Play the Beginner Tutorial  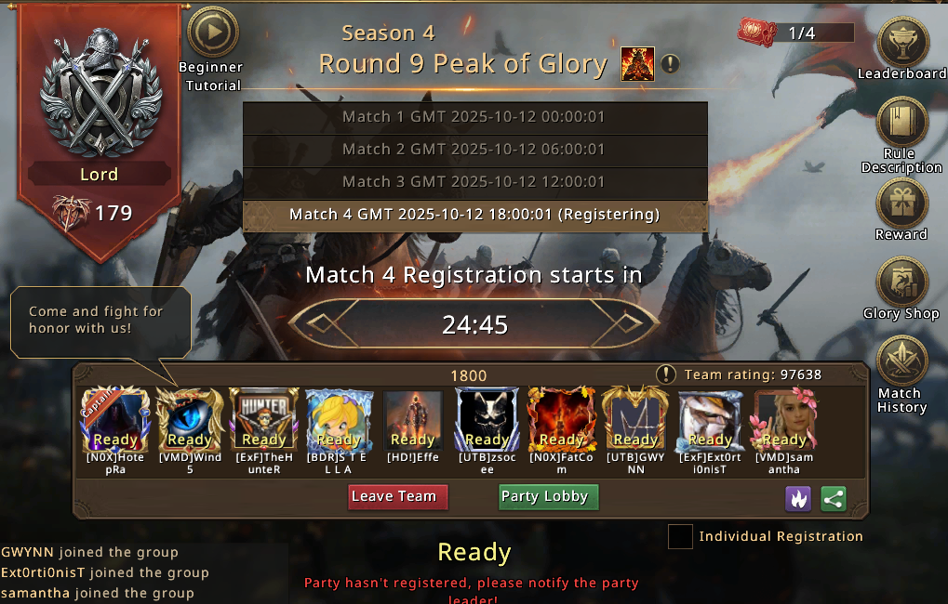213,32
